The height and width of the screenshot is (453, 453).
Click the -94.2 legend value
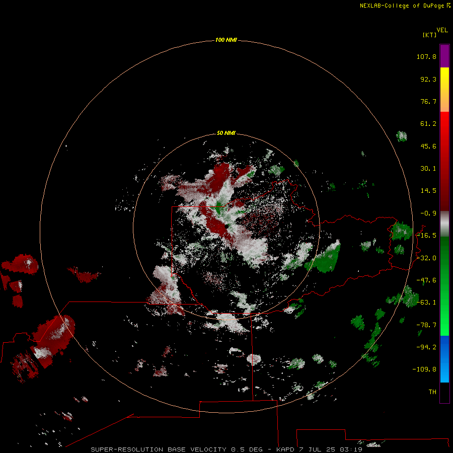click(x=426, y=347)
